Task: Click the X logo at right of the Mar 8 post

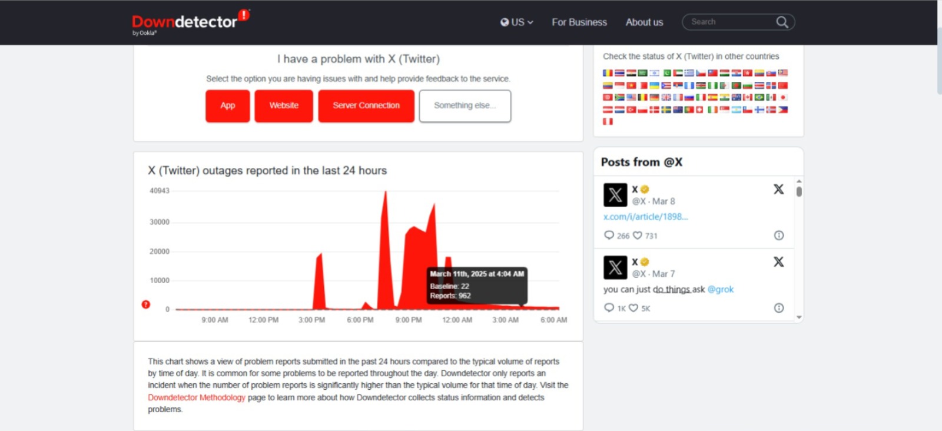Action: (778, 189)
